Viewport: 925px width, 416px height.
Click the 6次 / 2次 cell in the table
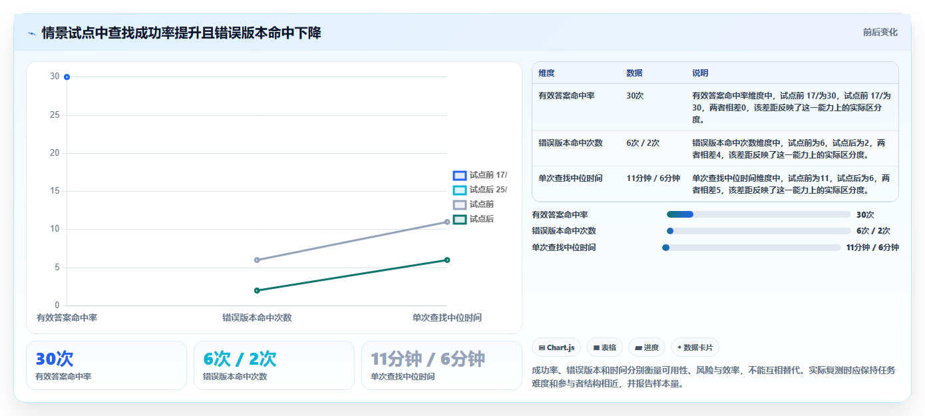pyautogui.click(x=643, y=143)
